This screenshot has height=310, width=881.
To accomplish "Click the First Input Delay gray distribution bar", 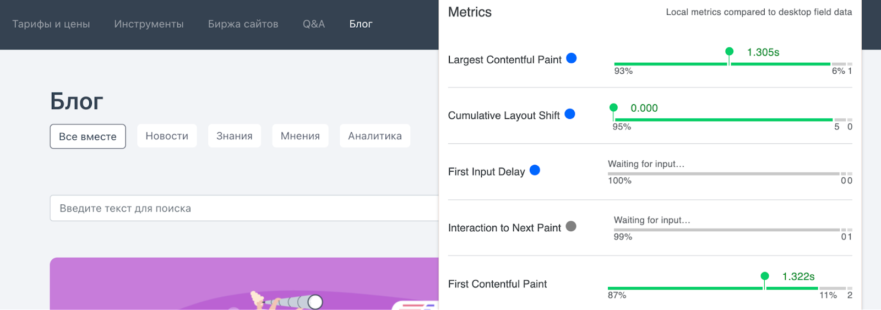I will tap(723, 174).
